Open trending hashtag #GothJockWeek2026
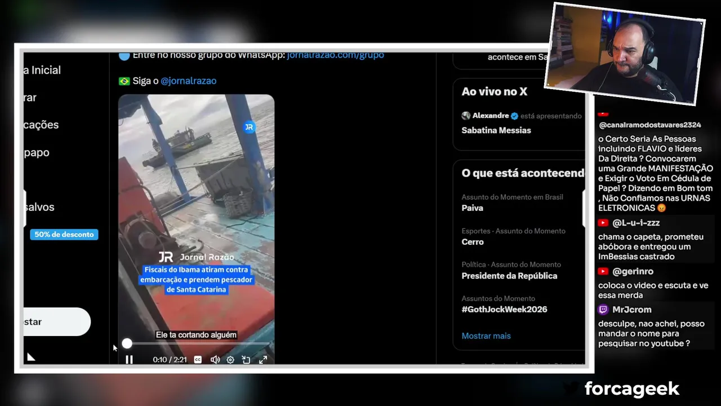Screen dimensions: 721x406 [x=504, y=310]
